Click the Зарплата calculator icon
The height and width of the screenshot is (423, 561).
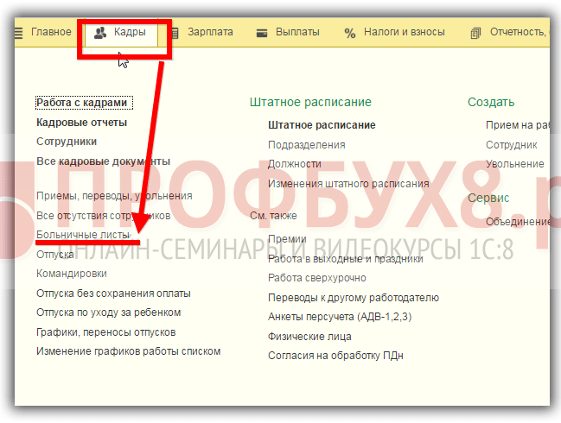pyautogui.click(x=175, y=33)
